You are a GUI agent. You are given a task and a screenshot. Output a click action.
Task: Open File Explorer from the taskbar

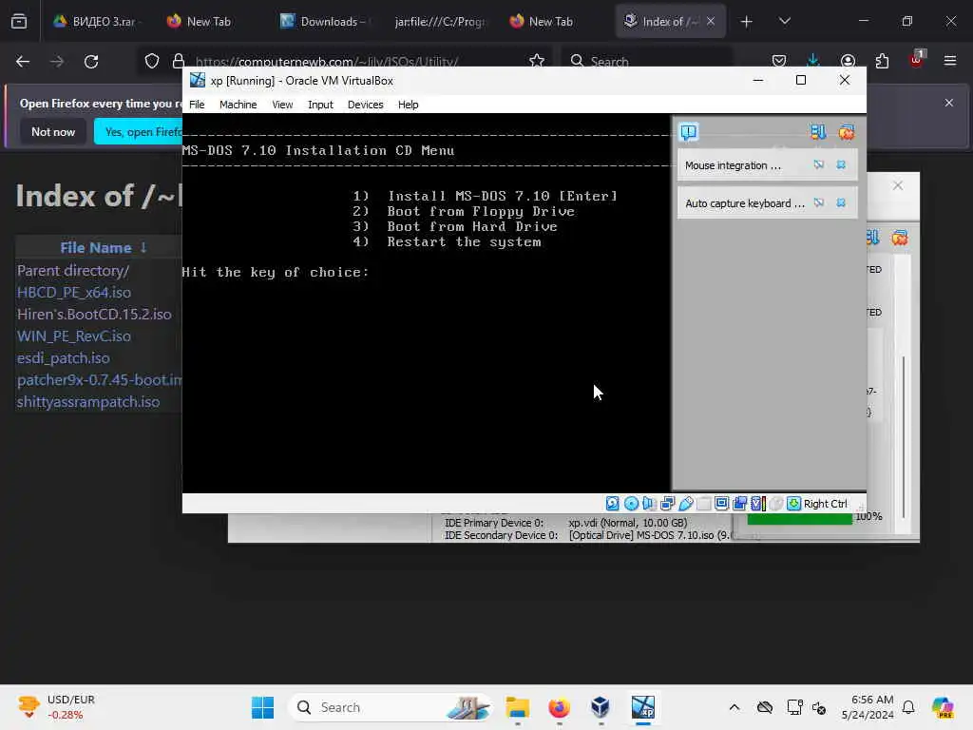coord(518,707)
